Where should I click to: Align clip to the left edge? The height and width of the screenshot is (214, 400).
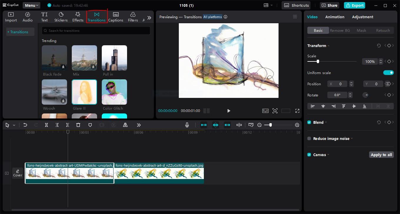tap(313, 106)
